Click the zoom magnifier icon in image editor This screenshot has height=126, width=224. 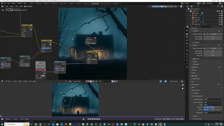(183, 85)
